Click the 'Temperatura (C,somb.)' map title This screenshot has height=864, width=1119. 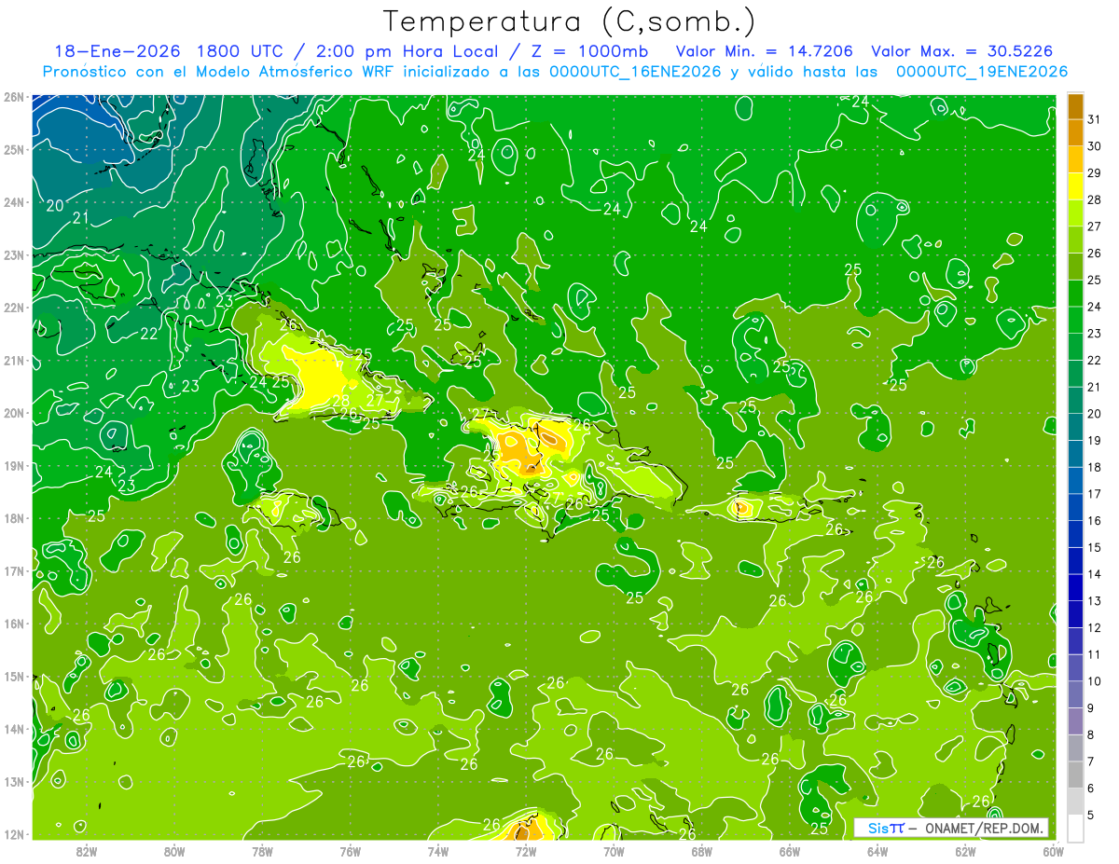pos(570,21)
